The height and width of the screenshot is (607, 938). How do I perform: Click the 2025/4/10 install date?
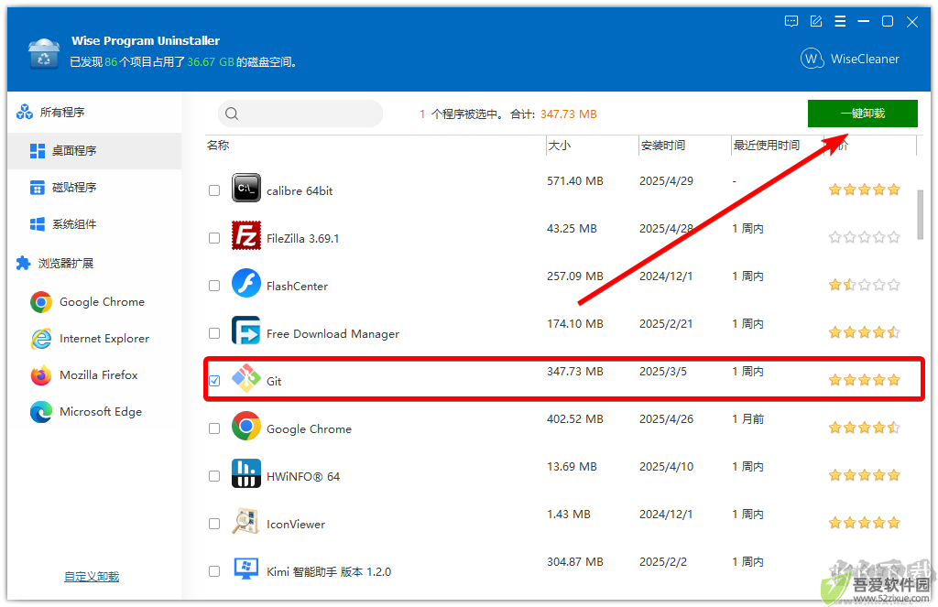666,466
